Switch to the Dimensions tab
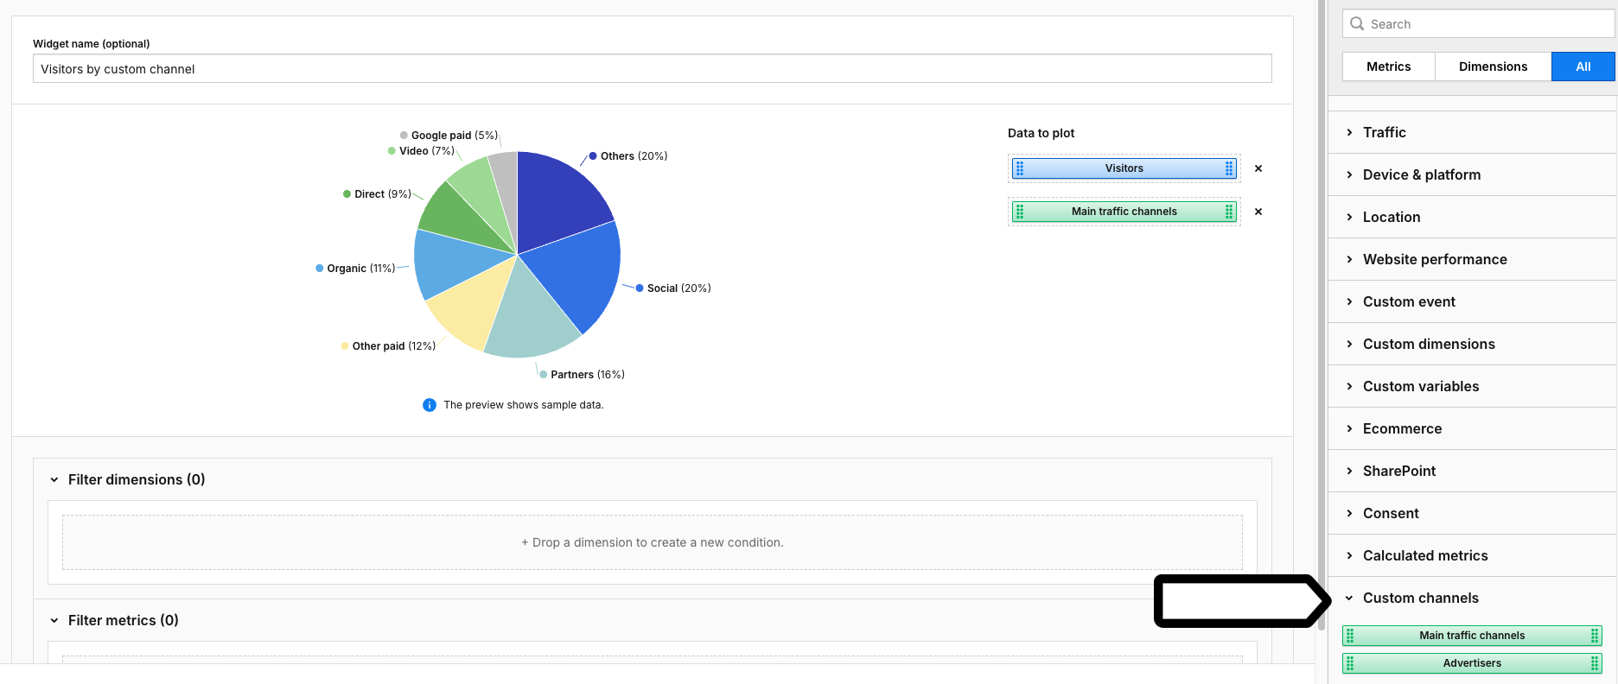The height and width of the screenshot is (684, 1618). click(1493, 66)
